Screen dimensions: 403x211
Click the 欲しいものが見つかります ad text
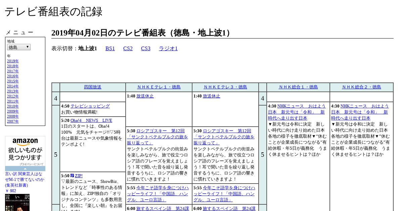tap(25, 154)
